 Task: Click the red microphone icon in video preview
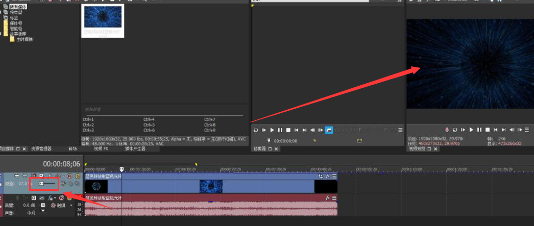(447, 130)
